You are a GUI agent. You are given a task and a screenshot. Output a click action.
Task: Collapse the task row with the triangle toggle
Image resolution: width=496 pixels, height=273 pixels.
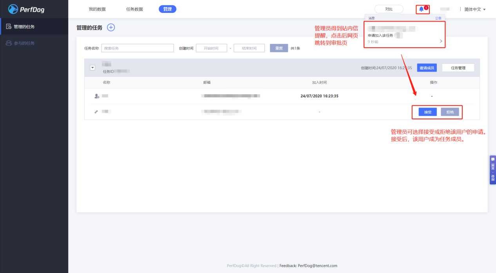(93, 68)
